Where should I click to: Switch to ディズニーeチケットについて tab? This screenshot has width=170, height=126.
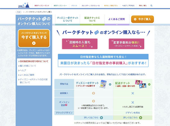coord(68,19)
